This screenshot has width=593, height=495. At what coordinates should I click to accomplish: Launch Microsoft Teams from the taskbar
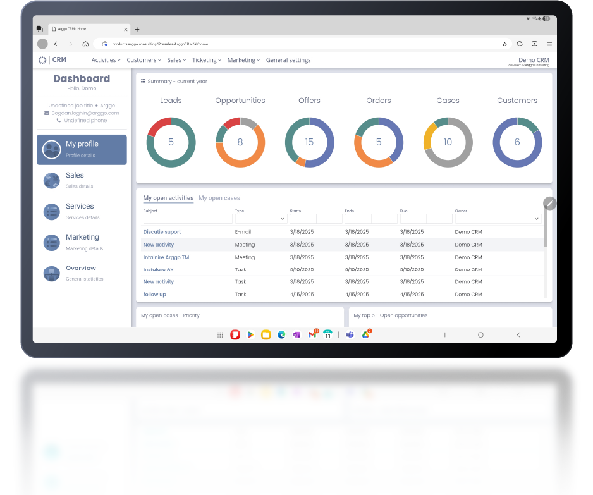(350, 334)
